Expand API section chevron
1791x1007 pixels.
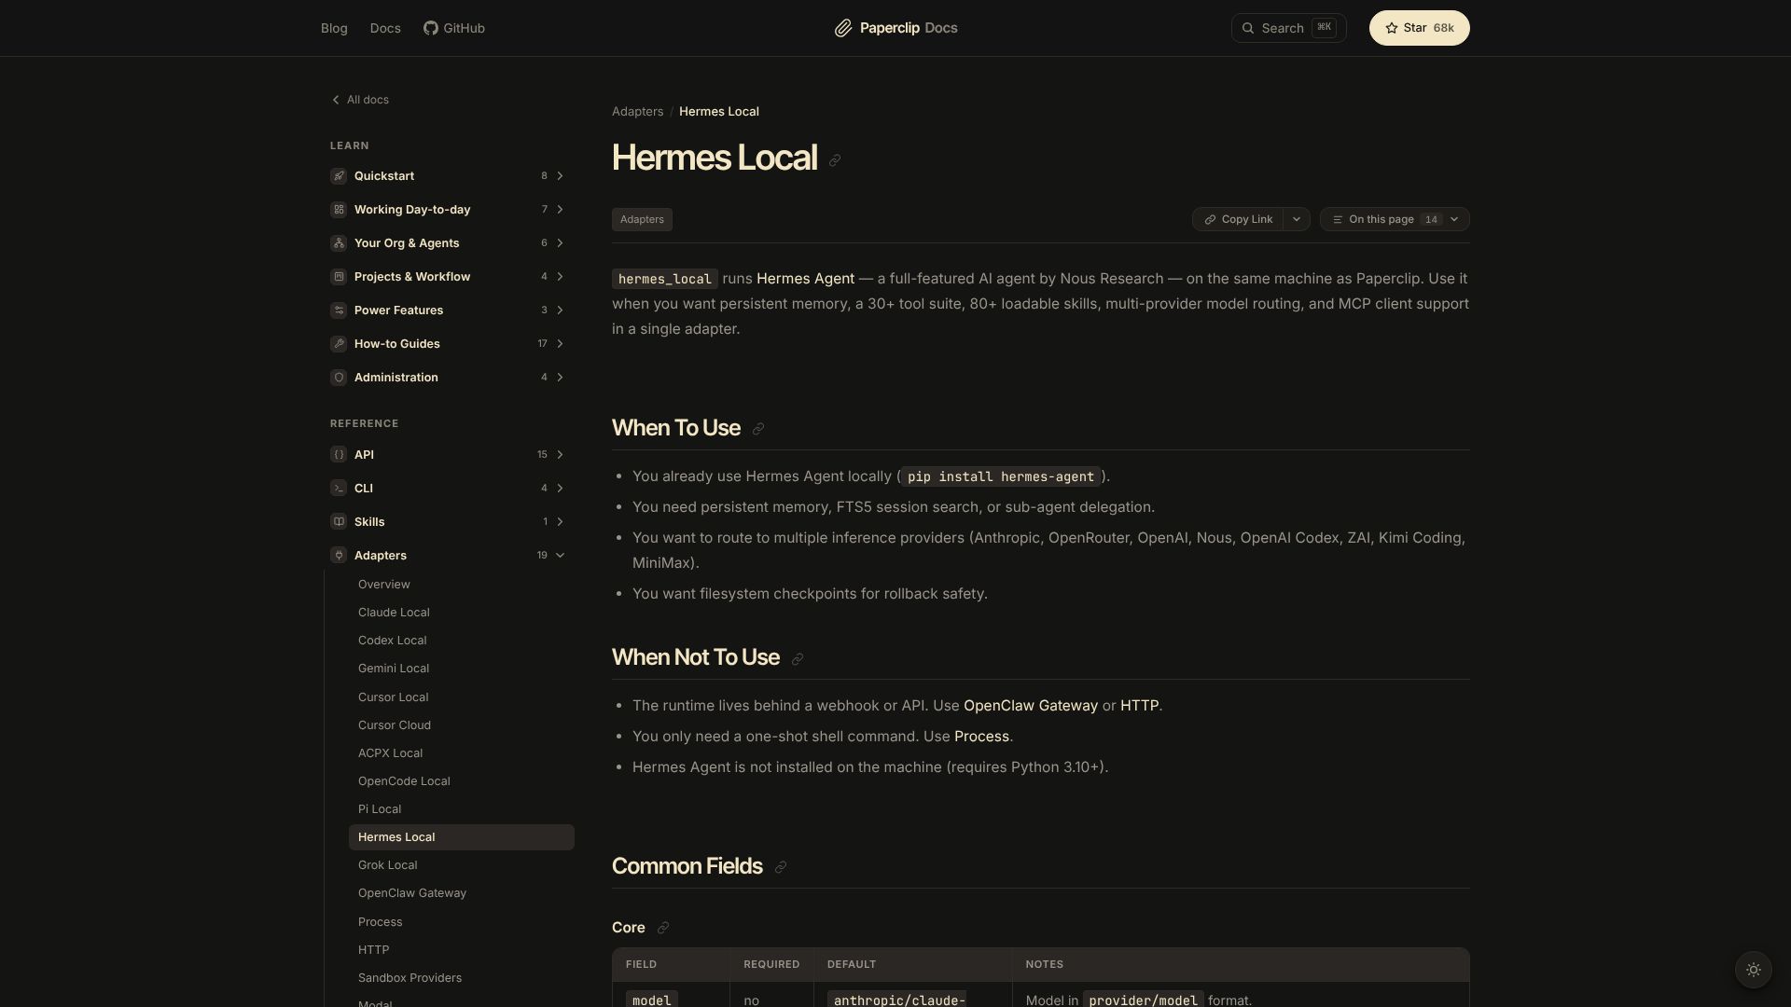[560, 455]
